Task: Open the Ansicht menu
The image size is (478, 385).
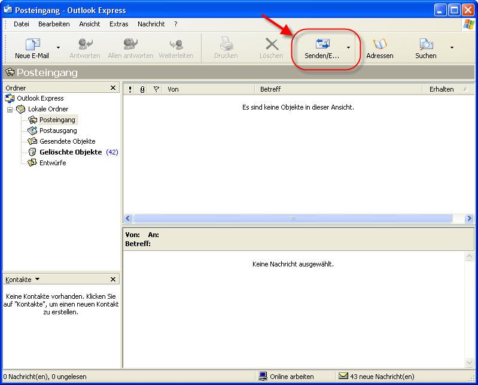Action: (x=90, y=24)
